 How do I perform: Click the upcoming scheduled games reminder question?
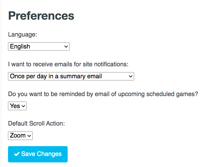103,94
